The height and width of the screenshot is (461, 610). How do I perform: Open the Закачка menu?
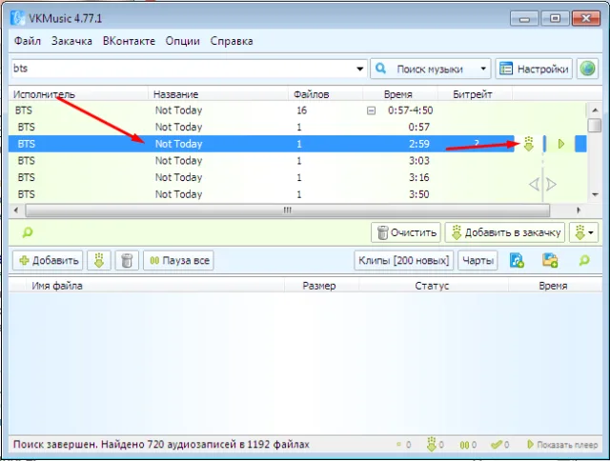click(71, 41)
